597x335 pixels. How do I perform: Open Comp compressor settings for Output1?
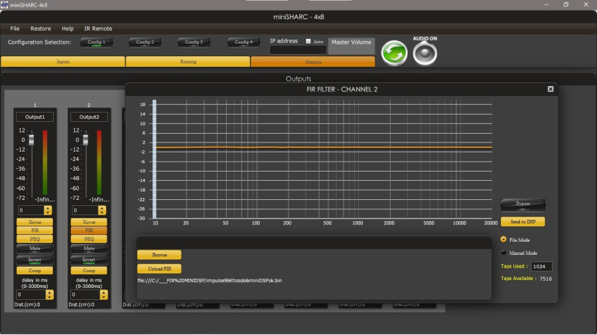click(x=34, y=270)
